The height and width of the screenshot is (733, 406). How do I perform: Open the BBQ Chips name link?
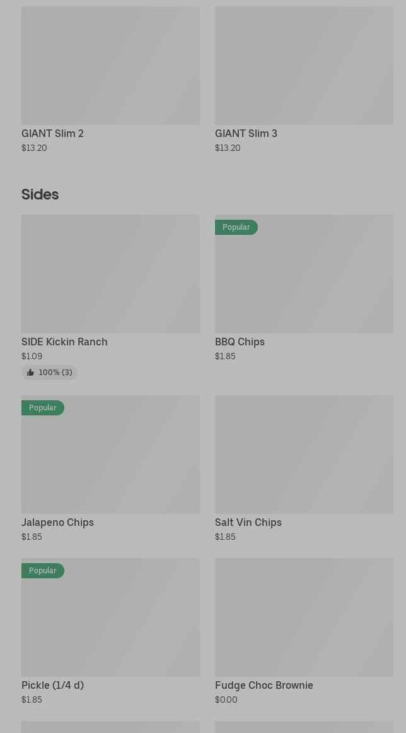[240, 342]
